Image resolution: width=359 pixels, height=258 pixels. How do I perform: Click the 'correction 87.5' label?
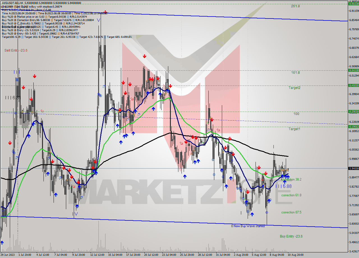[291, 212]
